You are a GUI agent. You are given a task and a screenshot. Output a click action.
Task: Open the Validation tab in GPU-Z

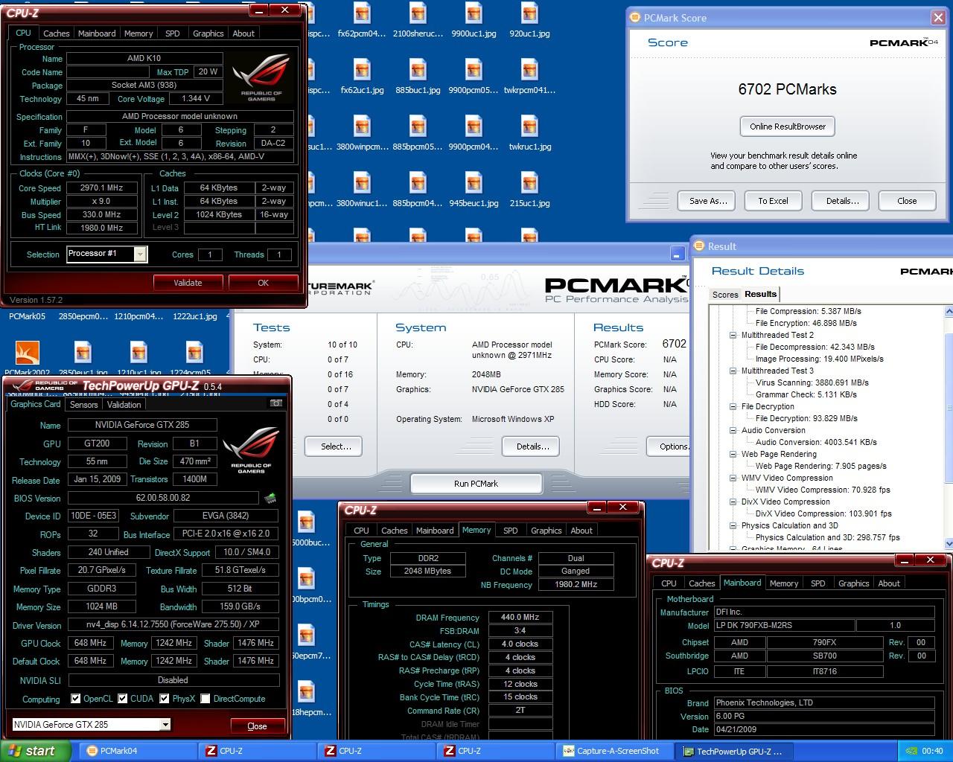124,405
